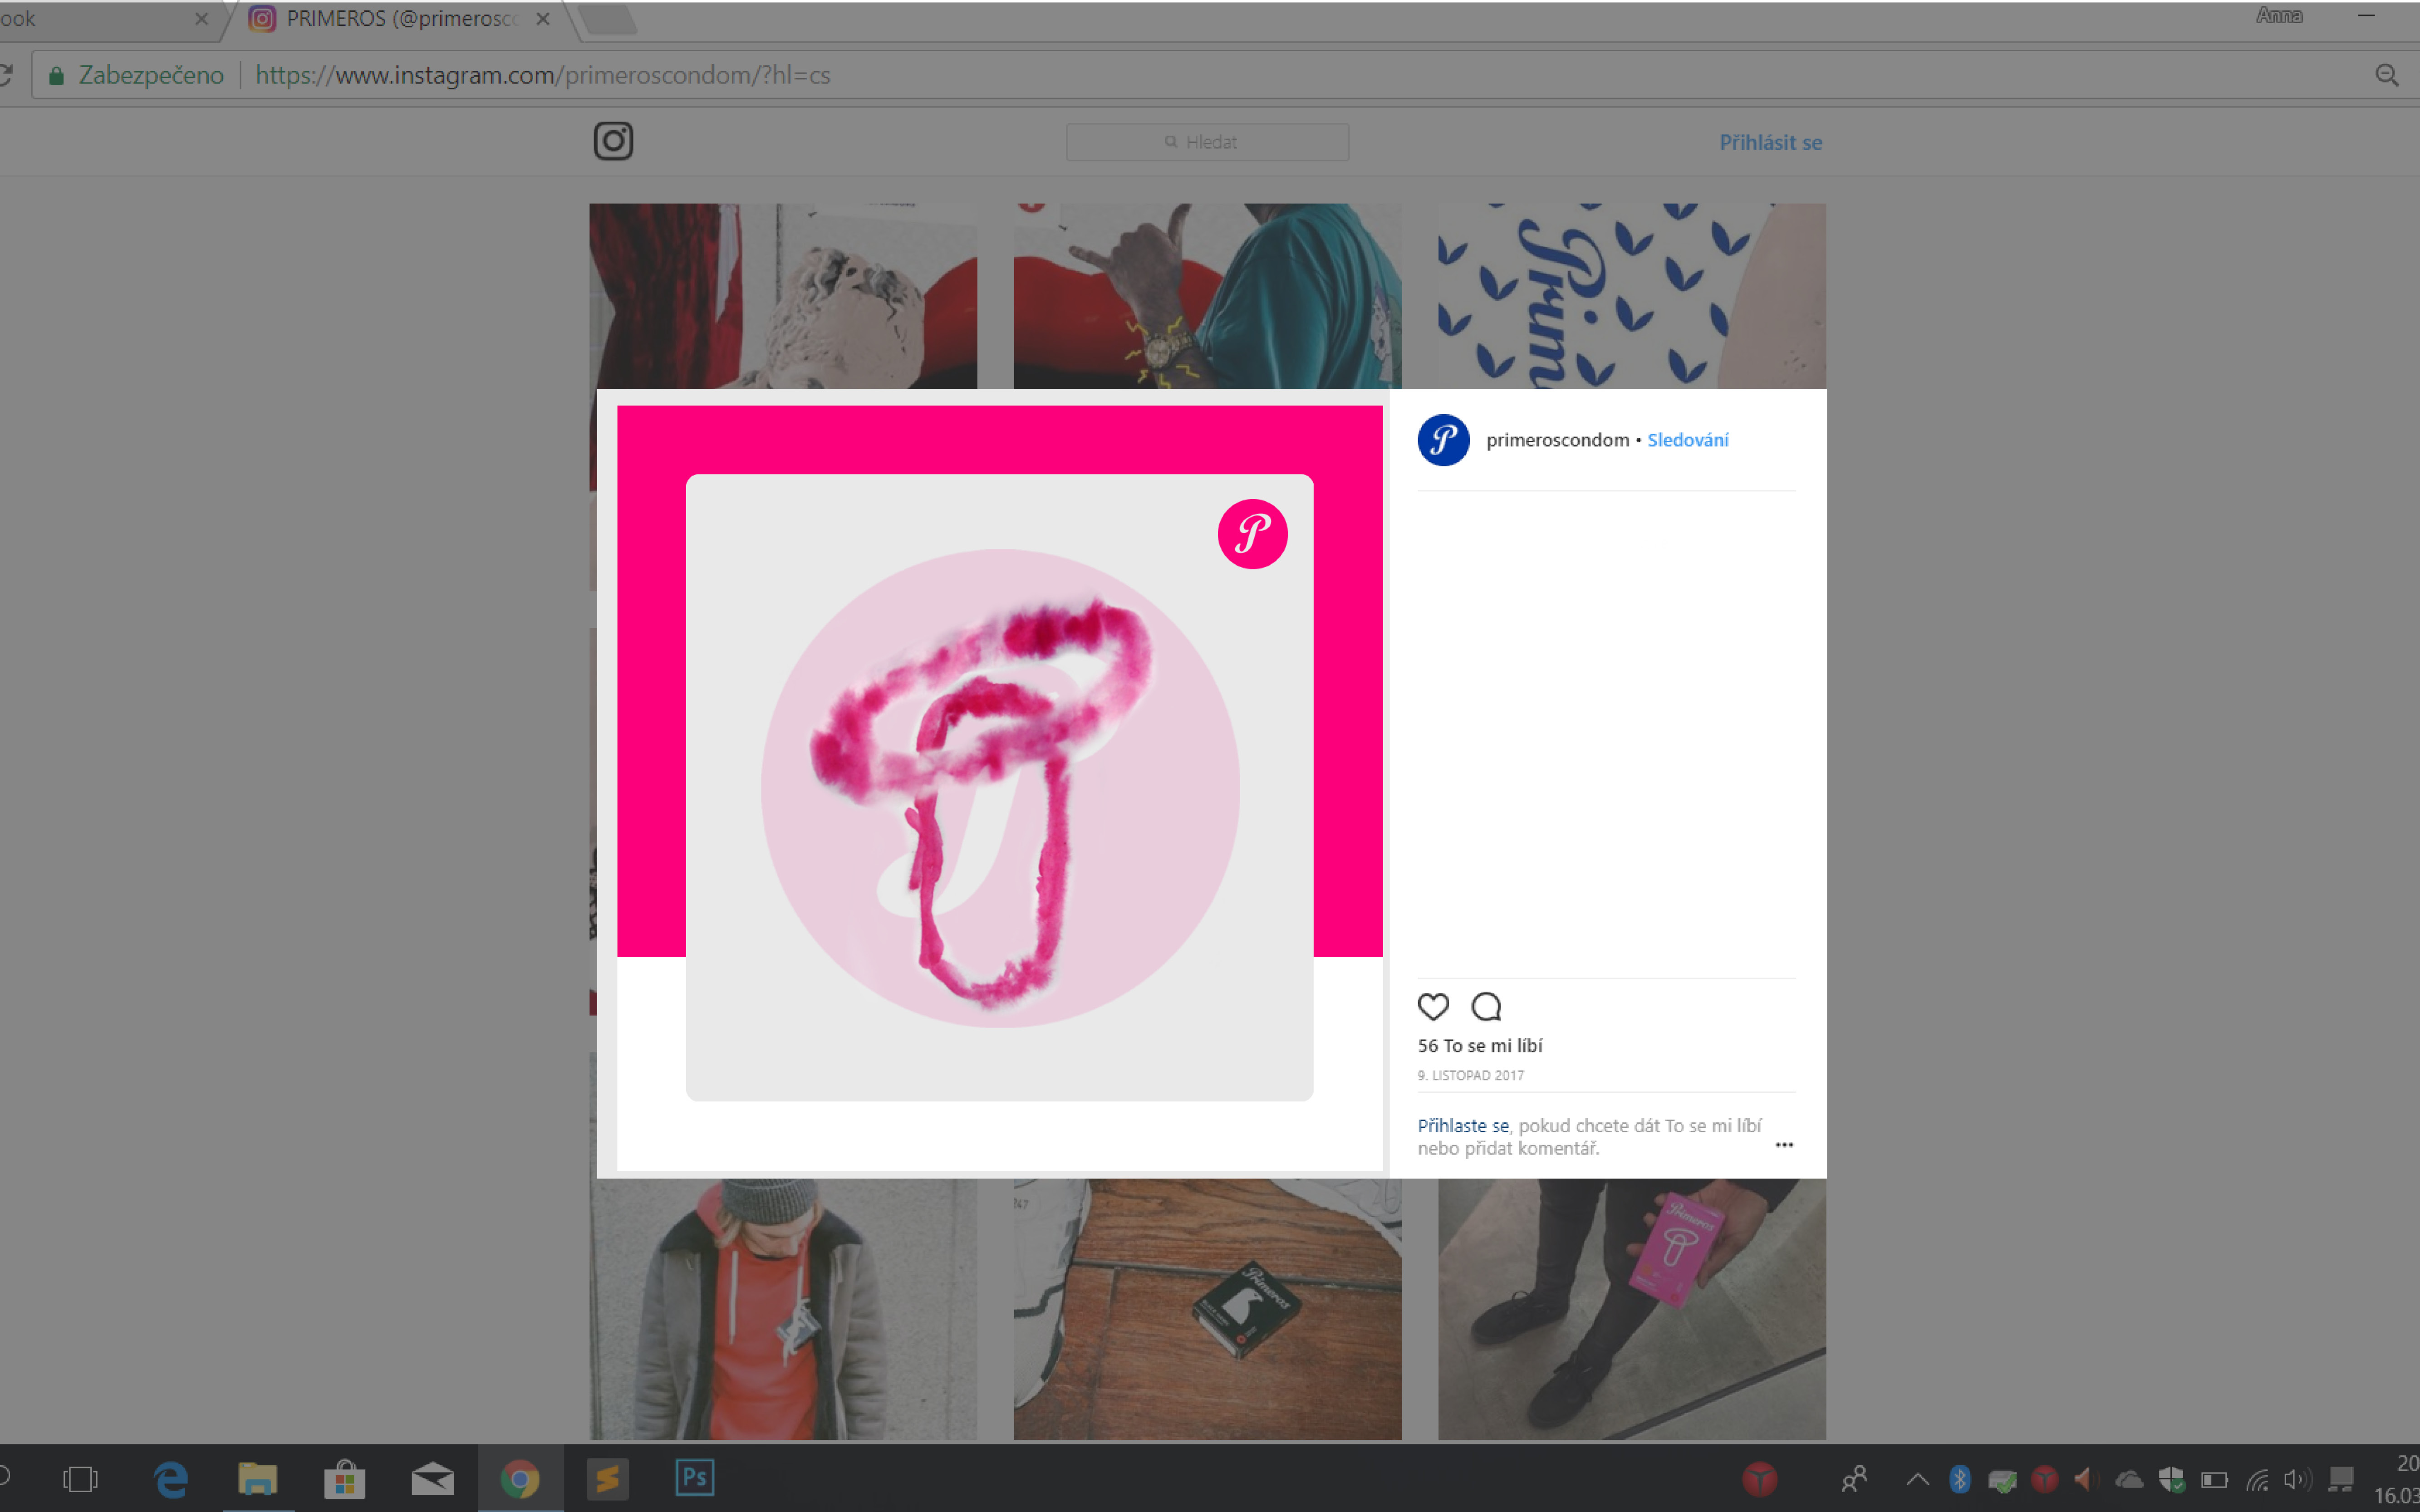Screen dimensions: 2420x1512
Task: Click the primeroscondom profile avatar
Action: tap(1443, 440)
